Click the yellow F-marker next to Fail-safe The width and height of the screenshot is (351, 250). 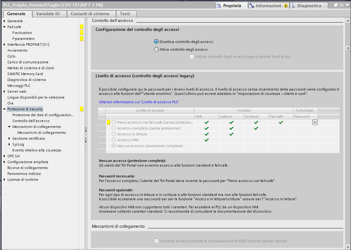[82, 27]
